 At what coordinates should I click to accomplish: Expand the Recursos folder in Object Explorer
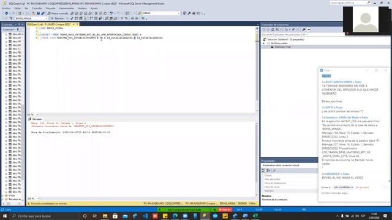click(2, 199)
